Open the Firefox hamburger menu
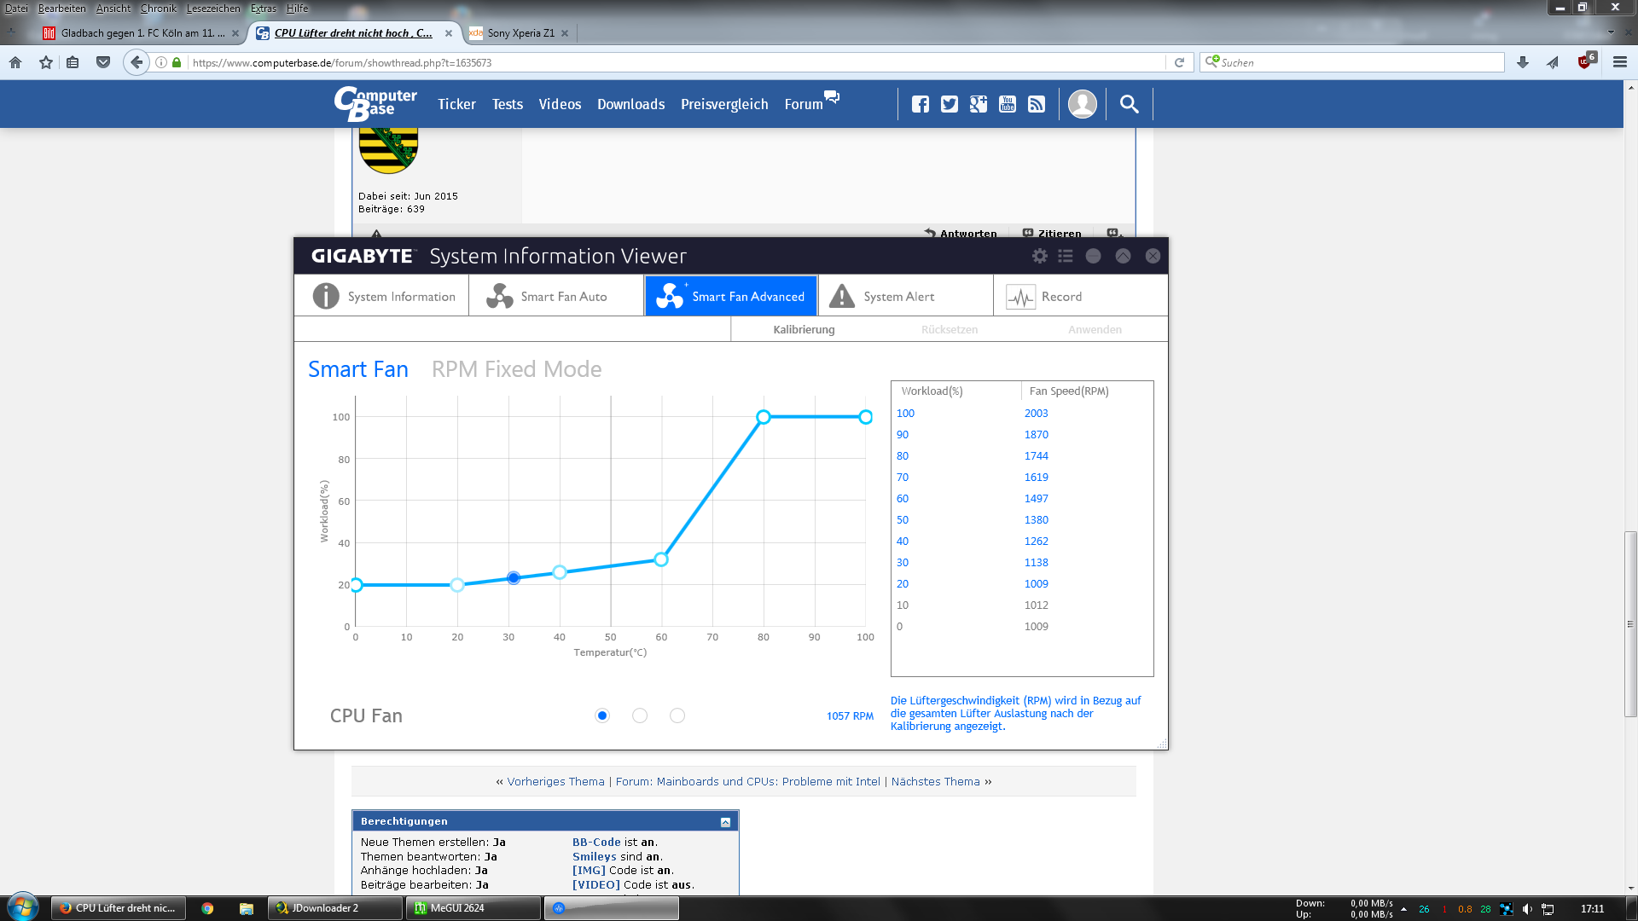The width and height of the screenshot is (1638, 921). pyautogui.click(x=1620, y=62)
